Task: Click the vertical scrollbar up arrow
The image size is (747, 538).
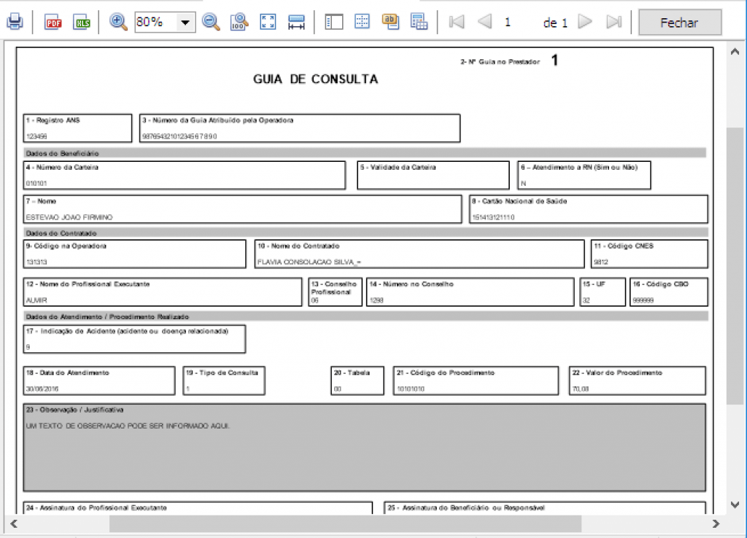Action: pyautogui.click(x=735, y=52)
